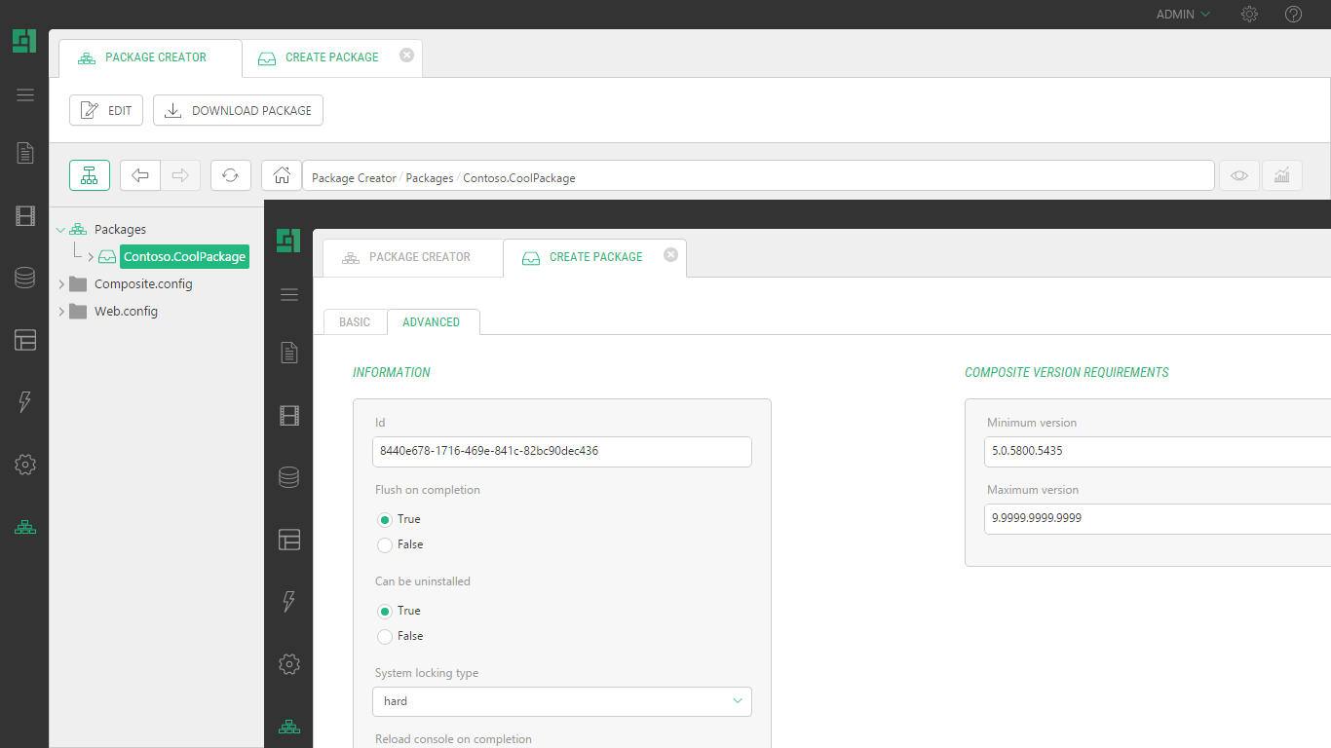Screen dimensions: 1331x748
Task: Set Flush on completion to False
Action: tap(385, 545)
